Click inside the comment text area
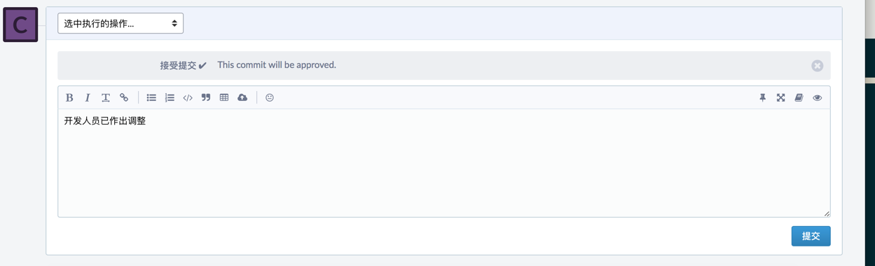Screen dimensions: 875x266 (444, 163)
